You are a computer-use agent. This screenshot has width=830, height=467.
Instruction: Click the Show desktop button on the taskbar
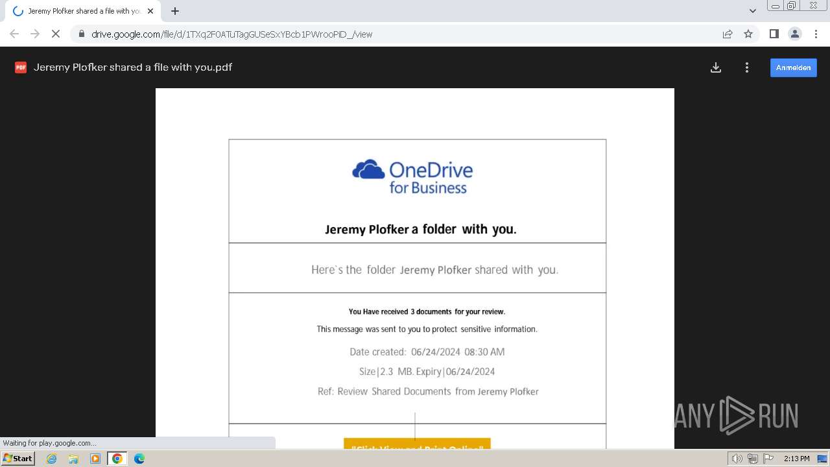(x=822, y=459)
